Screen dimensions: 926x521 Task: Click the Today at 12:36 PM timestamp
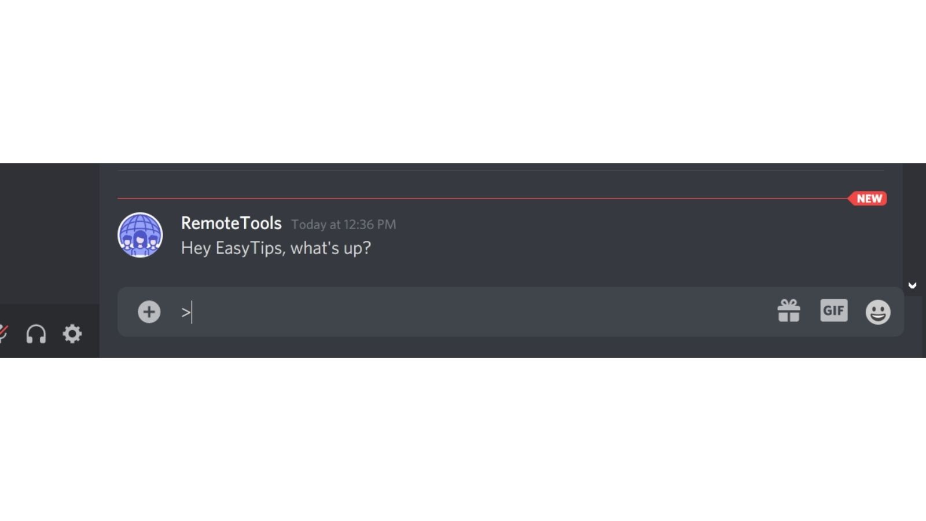click(344, 225)
